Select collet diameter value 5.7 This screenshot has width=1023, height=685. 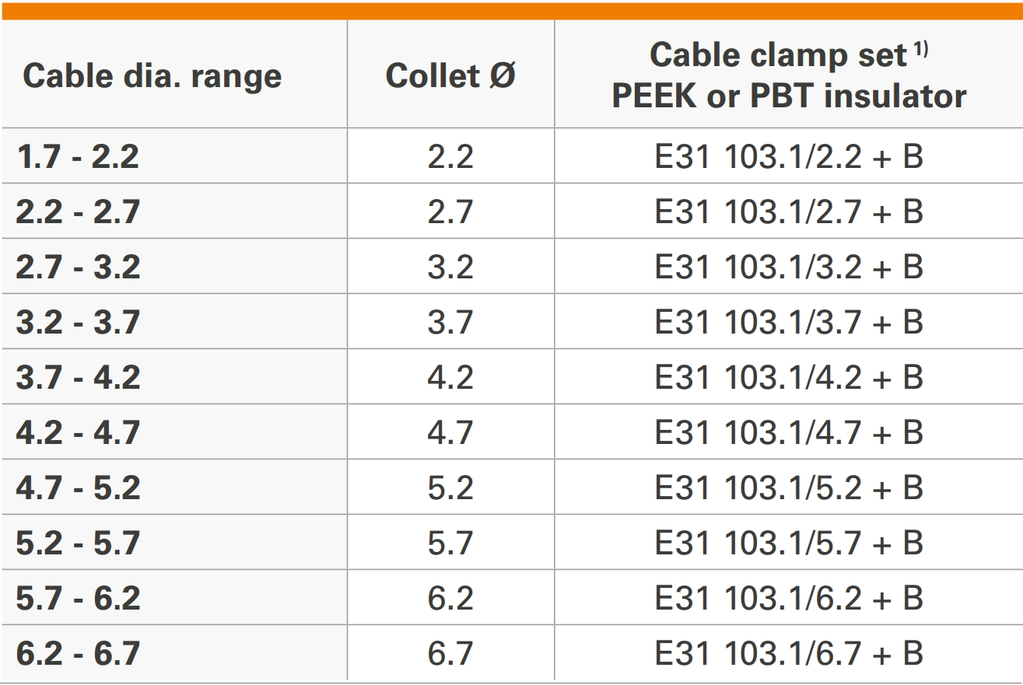coord(450,543)
